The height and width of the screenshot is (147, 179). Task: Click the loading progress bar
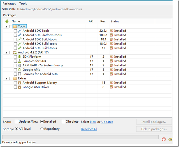(80, 137)
